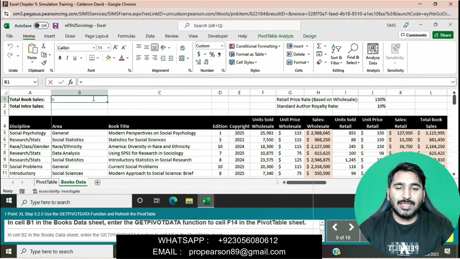460x259 pixels.
Task: Open Microsoft Edge from the taskbar
Action: click(x=173, y=201)
